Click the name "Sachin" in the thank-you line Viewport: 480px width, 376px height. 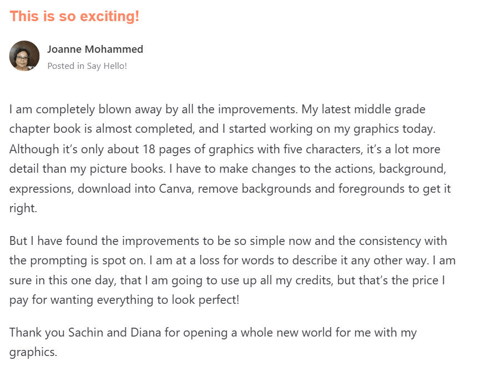[x=85, y=333]
